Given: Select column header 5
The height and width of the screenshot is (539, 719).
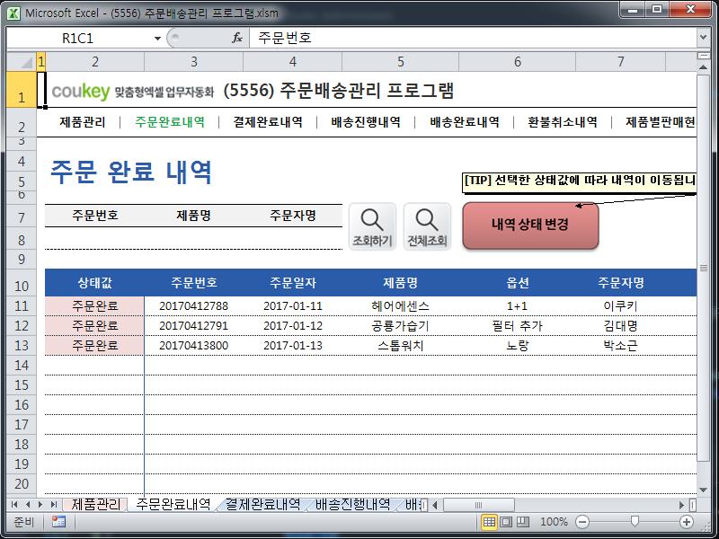Looking at the screenshot, I should pos(400,61).
